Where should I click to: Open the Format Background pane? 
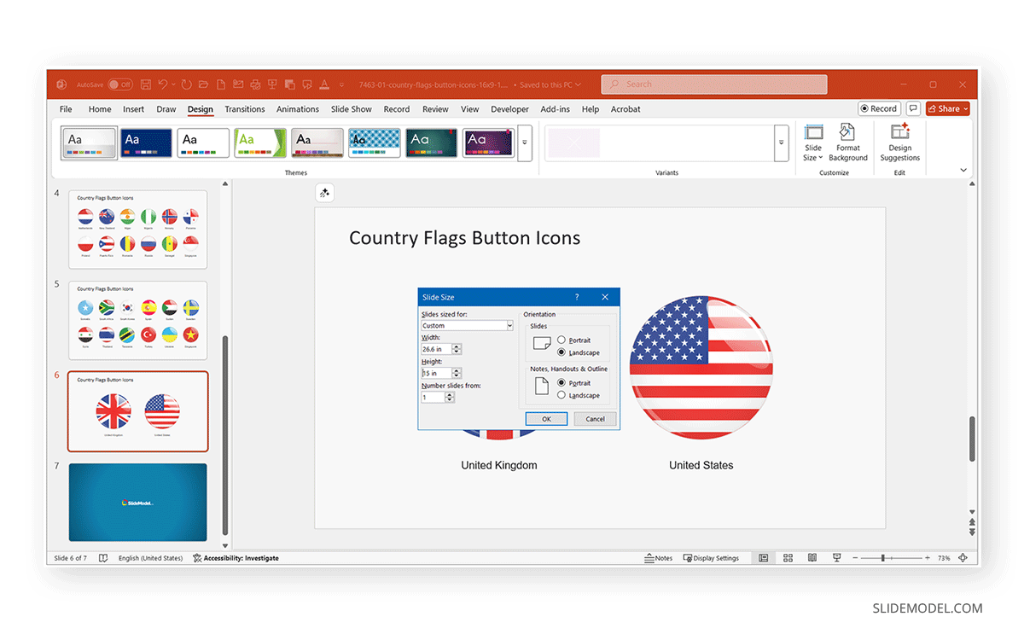pos(847,143)
